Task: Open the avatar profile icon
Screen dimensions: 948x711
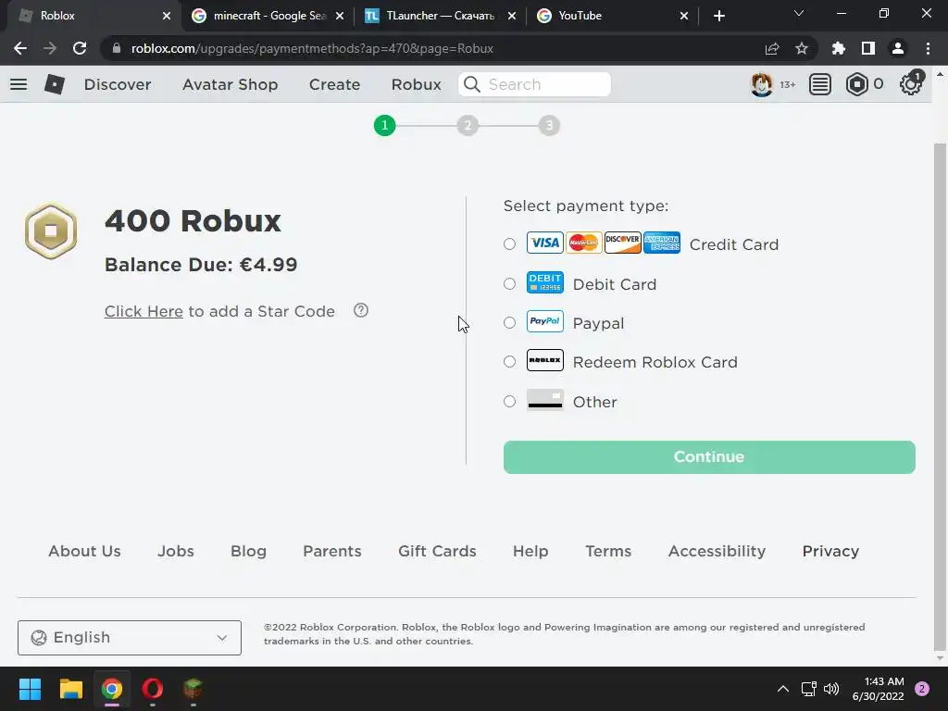Action: coord(761,84)
